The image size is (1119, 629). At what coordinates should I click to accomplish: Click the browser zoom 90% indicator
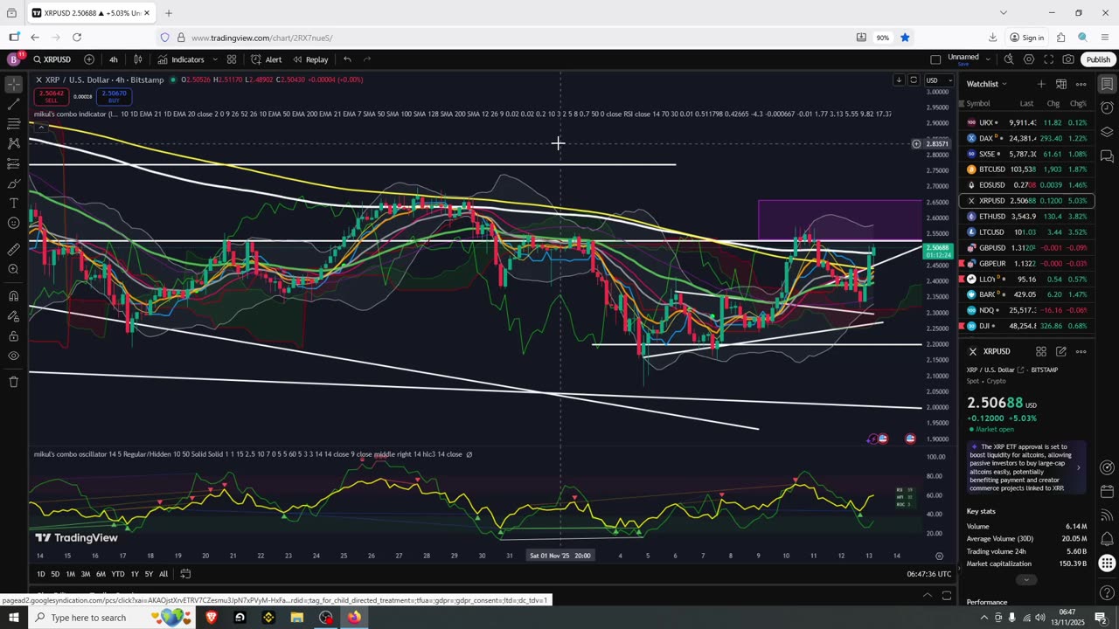883,38
